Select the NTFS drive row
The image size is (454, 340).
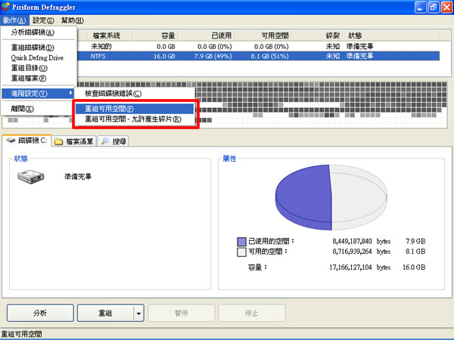coord(258,56)
